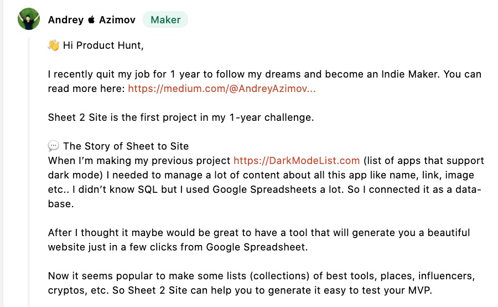Open the medium.com/@AndreyAzimov link

222,89
